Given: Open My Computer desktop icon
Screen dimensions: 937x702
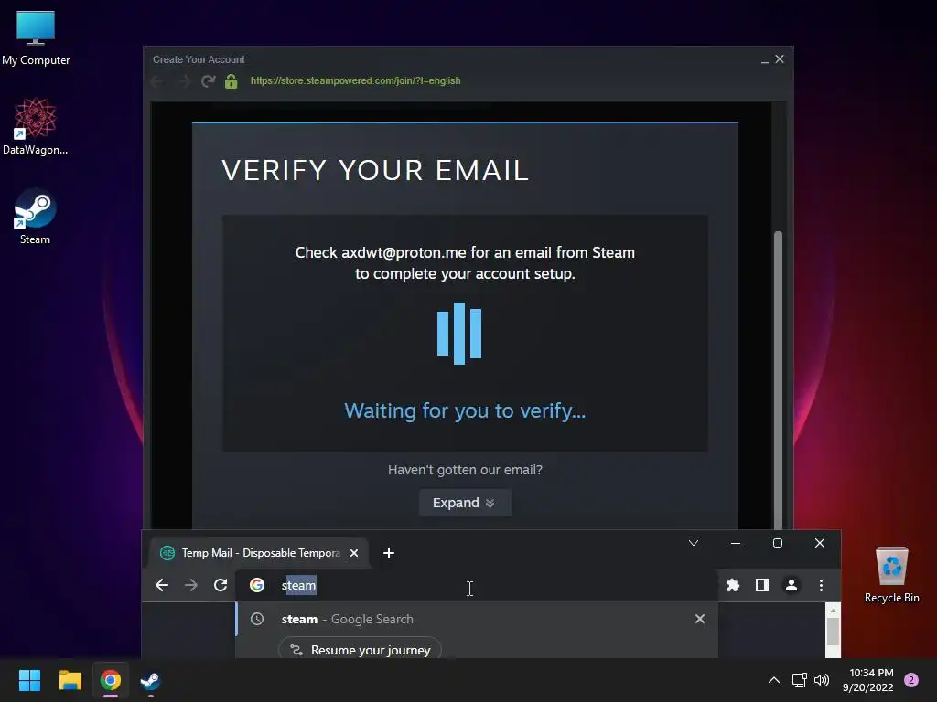Looking at the screenshot, I should pos(36,38).
